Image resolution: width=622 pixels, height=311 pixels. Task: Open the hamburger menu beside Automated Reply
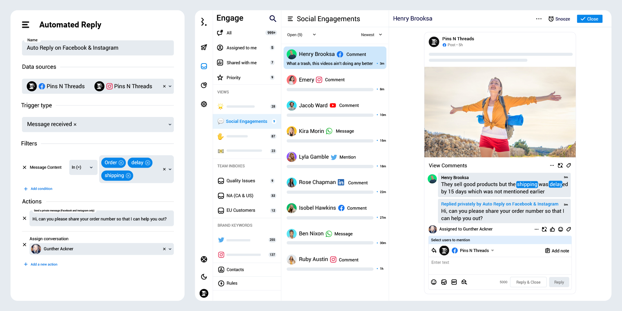point(26,25)
